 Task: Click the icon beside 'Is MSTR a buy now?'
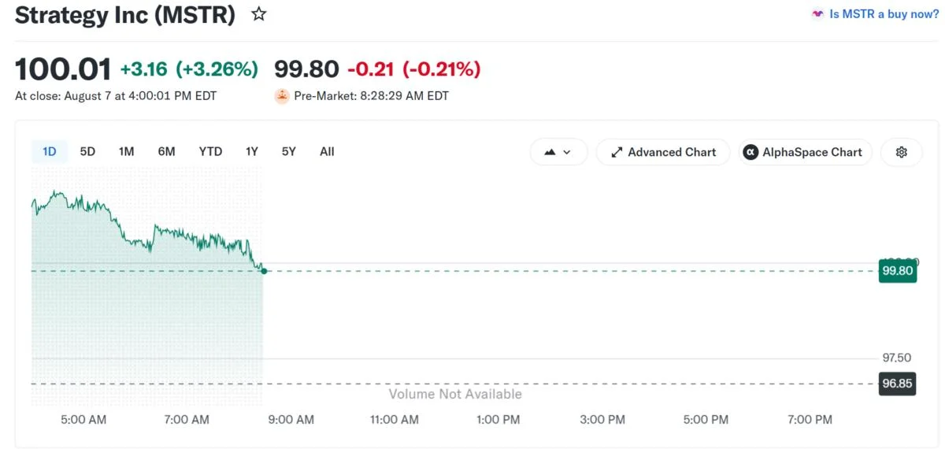point(818,14)
